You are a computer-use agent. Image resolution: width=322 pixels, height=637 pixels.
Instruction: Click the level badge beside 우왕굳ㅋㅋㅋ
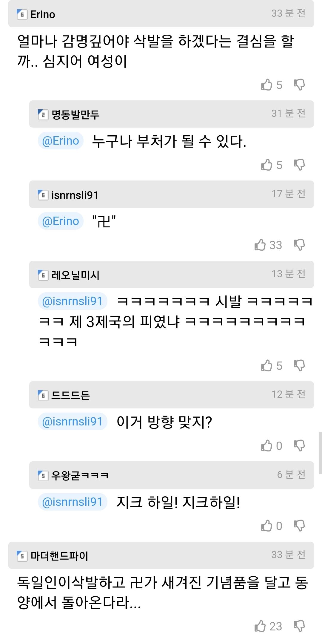43,475
